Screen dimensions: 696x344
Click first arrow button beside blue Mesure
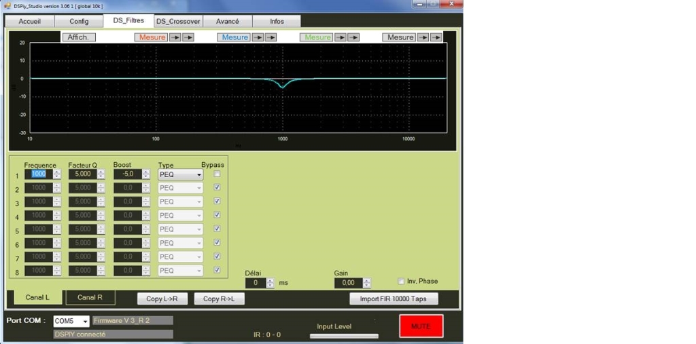[x=258, y=37]
